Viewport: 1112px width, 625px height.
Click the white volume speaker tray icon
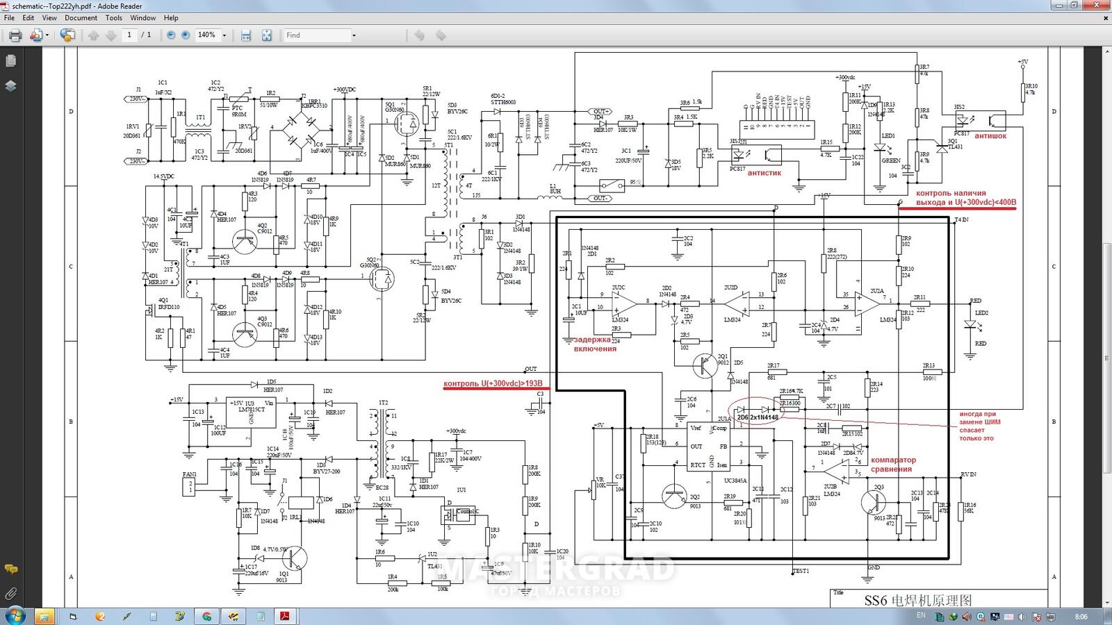pos(1022,617)
